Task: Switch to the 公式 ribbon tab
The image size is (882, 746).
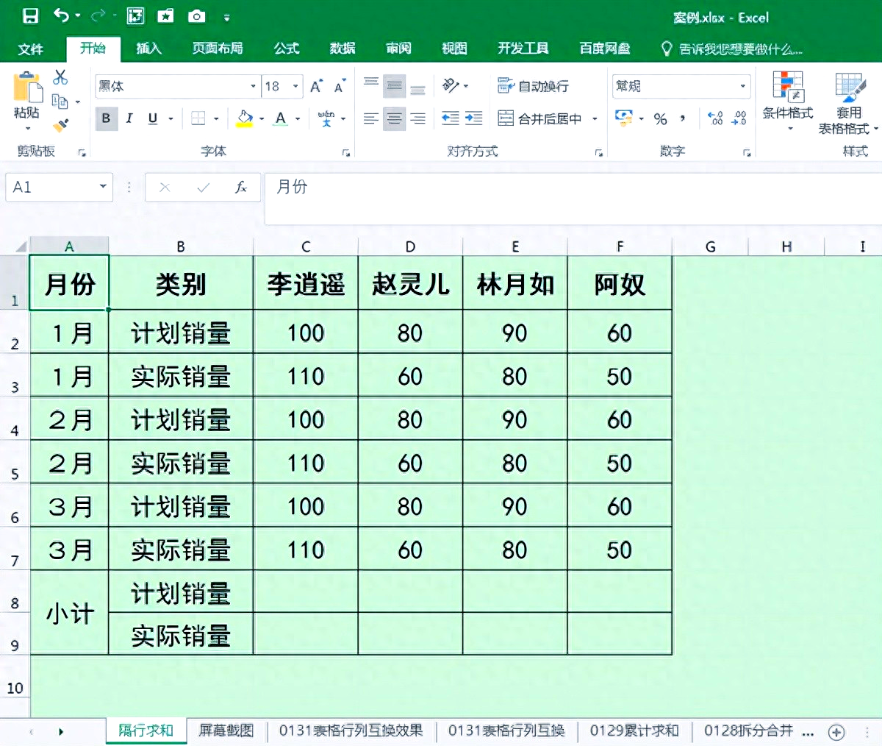Action: [x=287, y=49]
